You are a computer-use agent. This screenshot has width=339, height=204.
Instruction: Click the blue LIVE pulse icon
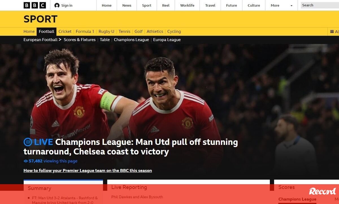pos(28,142)
